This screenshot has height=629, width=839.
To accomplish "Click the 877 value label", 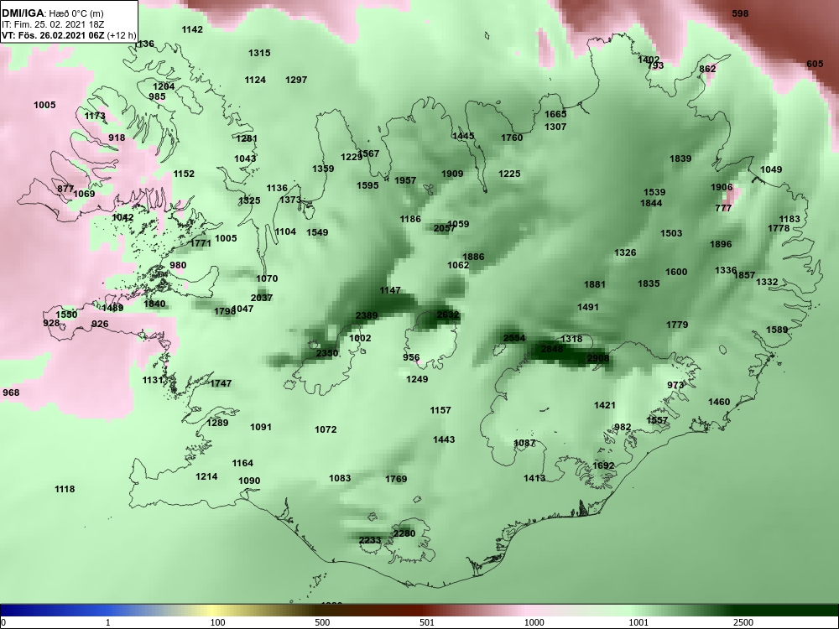I will (65, 190).
